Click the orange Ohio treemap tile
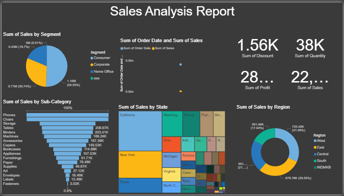 point(171,144)
